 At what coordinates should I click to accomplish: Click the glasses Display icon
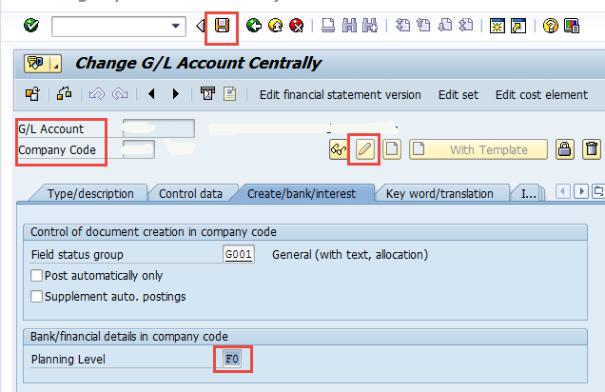338,149
